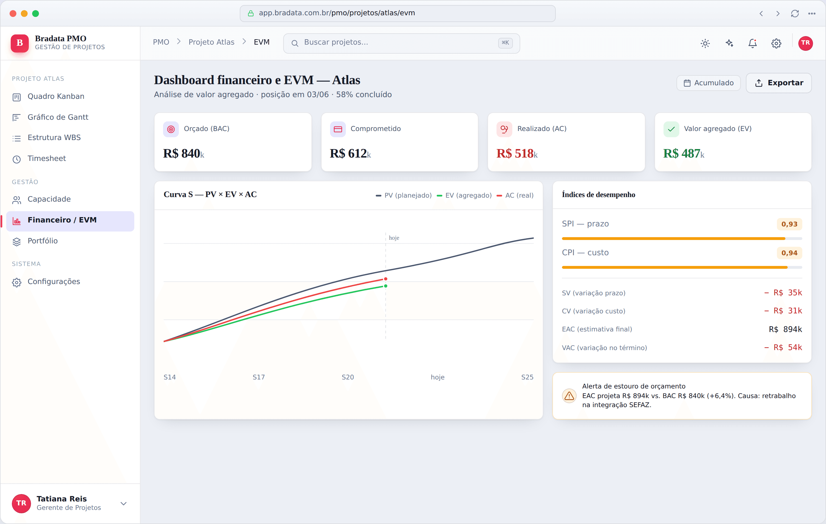Click the Configurações gear icon in sidebar
The width and height of the screenshot is (826, 524).
[16, 283]
